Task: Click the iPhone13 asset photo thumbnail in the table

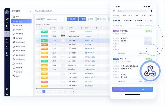Action: click(63, 36)
